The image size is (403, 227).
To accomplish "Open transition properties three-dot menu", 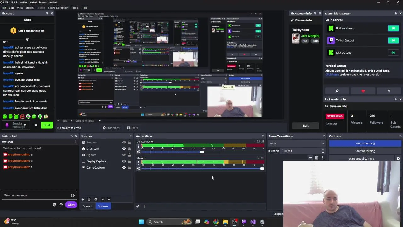I will coord(323,158).
